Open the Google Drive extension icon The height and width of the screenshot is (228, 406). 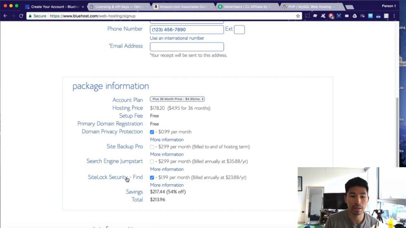tap(355, 16)
